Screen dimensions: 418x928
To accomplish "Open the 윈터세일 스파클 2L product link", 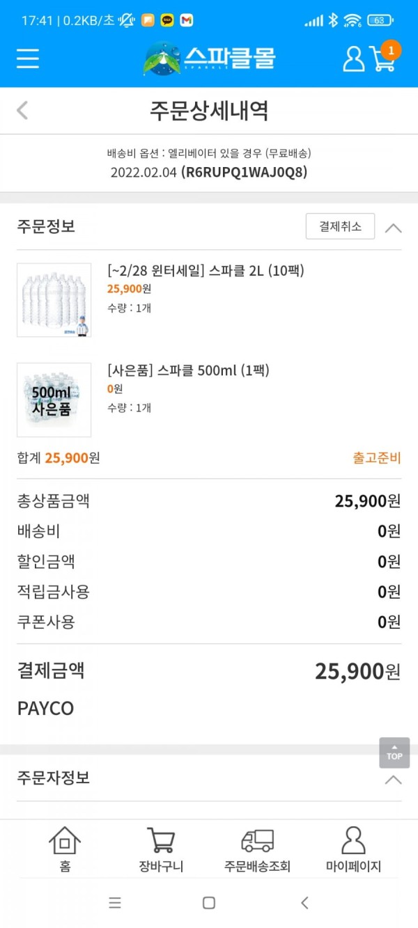I will (206, 271).
